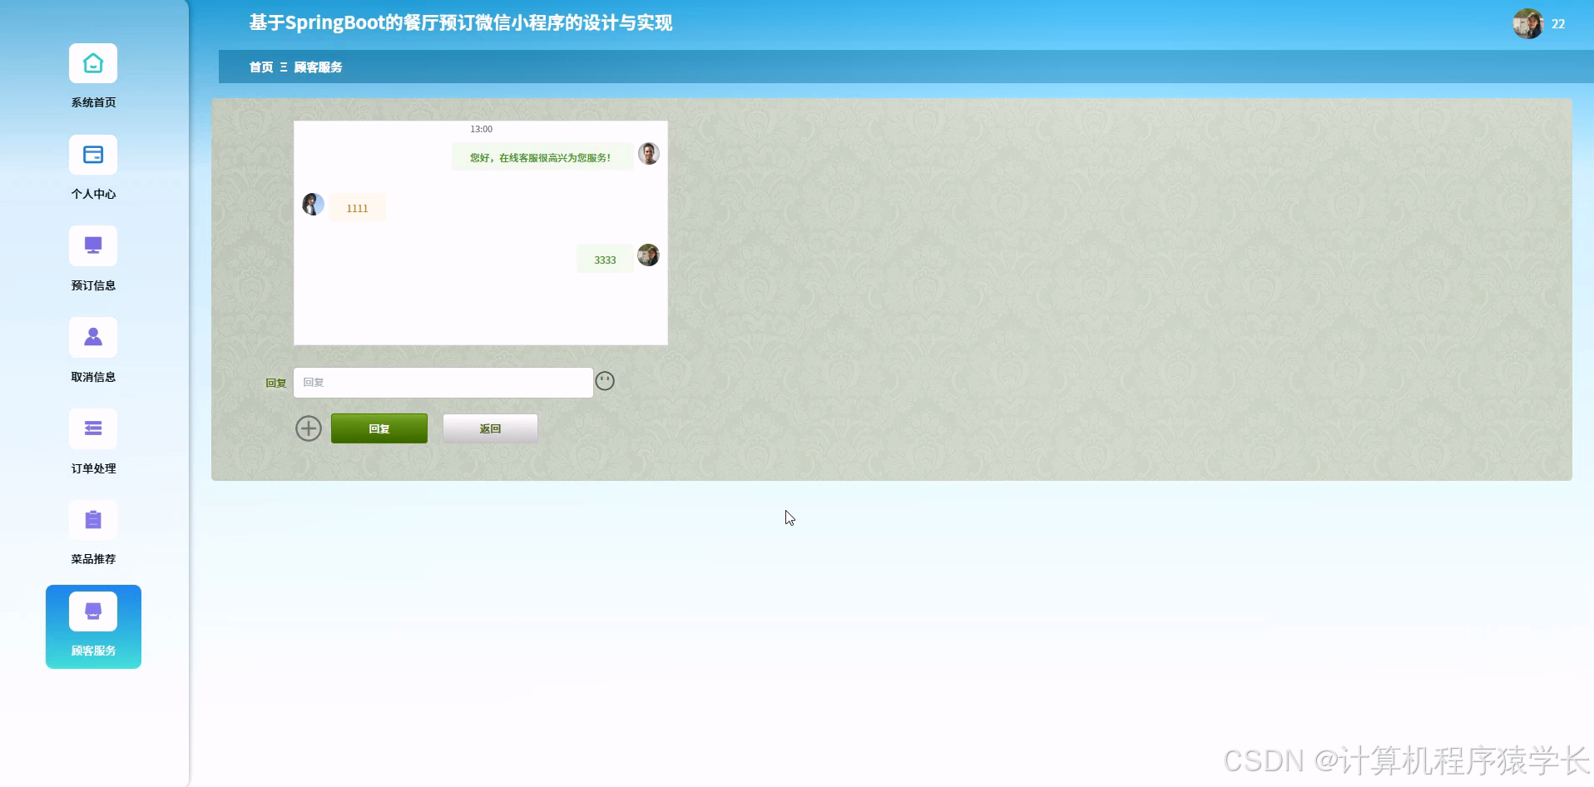Click the plus attachment icon
The image size is (1594, 787).
click(x=309, y=428)
